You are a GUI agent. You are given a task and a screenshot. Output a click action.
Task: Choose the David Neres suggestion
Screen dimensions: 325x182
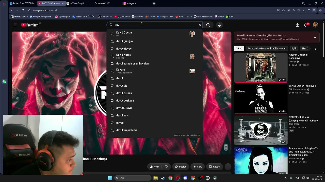(x=154, y=56)
